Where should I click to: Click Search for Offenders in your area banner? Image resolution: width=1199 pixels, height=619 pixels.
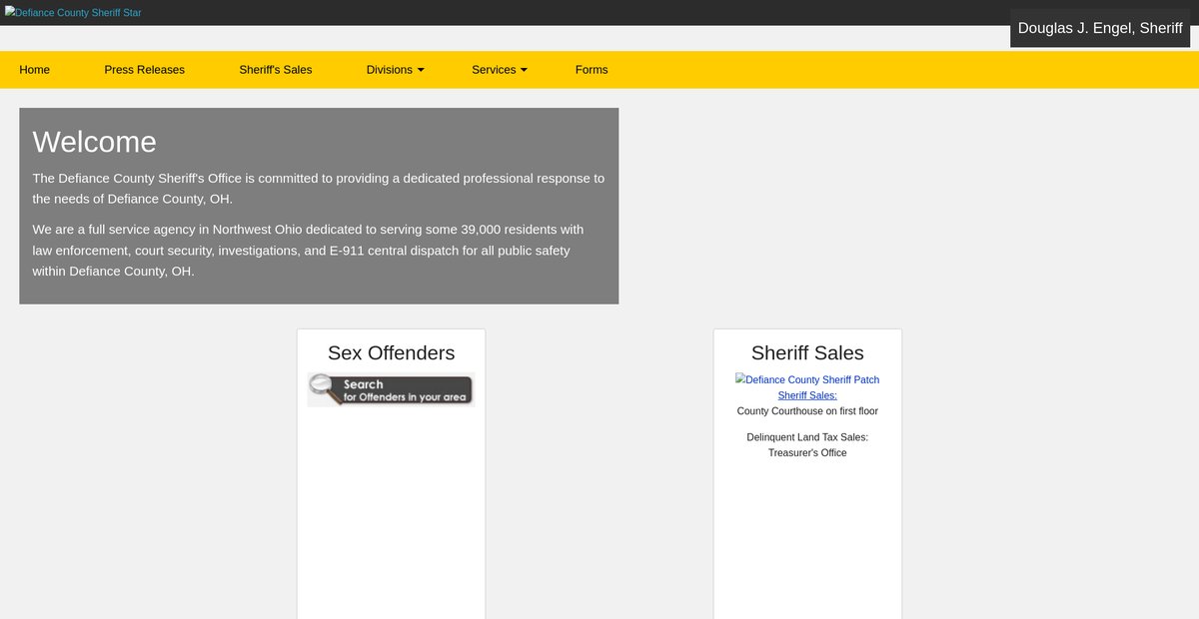[x=391, y=389]
